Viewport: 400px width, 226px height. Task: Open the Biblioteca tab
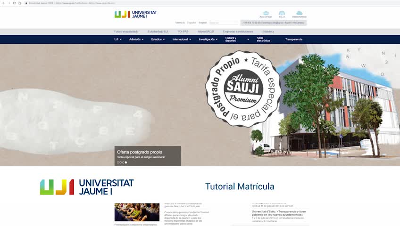268,32
